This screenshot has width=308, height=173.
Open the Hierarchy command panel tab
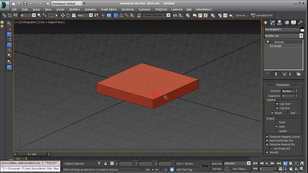(279, 23)
